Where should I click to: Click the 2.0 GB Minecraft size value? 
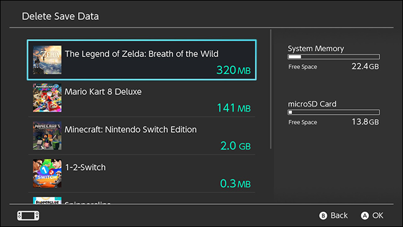pyautogui.click(x=236, y=146)
